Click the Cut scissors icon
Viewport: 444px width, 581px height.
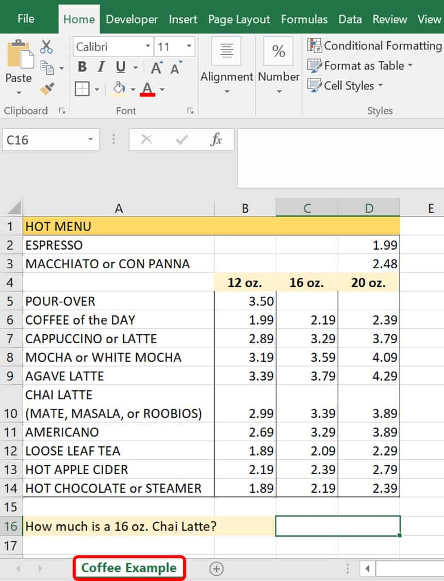pyautogui.click(x=46, y=46)
